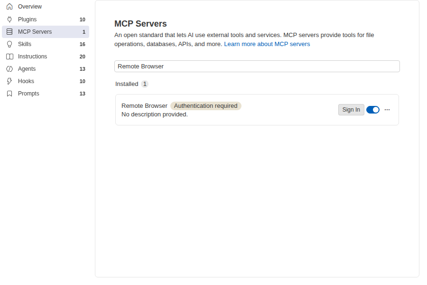The height and width of the screenshot is (285, 427).
Task: Disable the Remote Browser server toggle
Action: tap(373, 110)
